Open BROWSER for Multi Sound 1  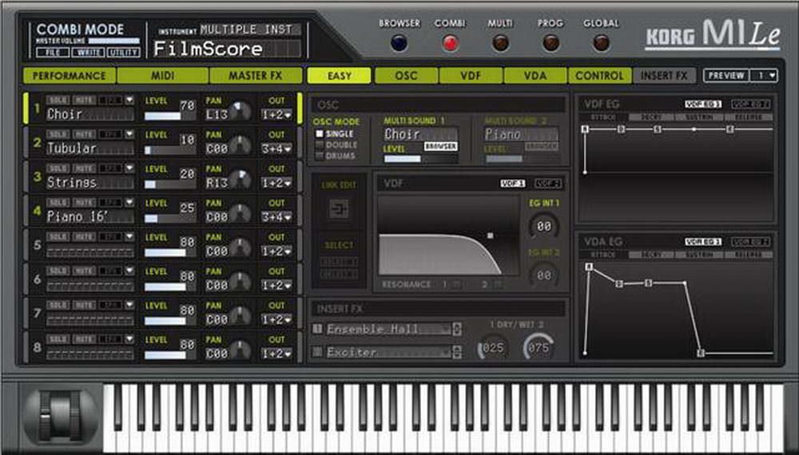(x=440, y=147)
